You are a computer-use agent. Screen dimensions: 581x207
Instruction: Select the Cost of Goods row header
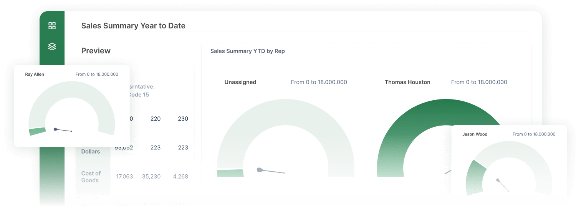91,177
